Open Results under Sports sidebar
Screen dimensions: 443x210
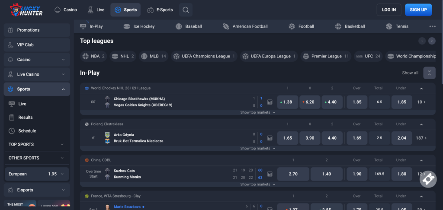pyautogui.click(x=37, y=118)
